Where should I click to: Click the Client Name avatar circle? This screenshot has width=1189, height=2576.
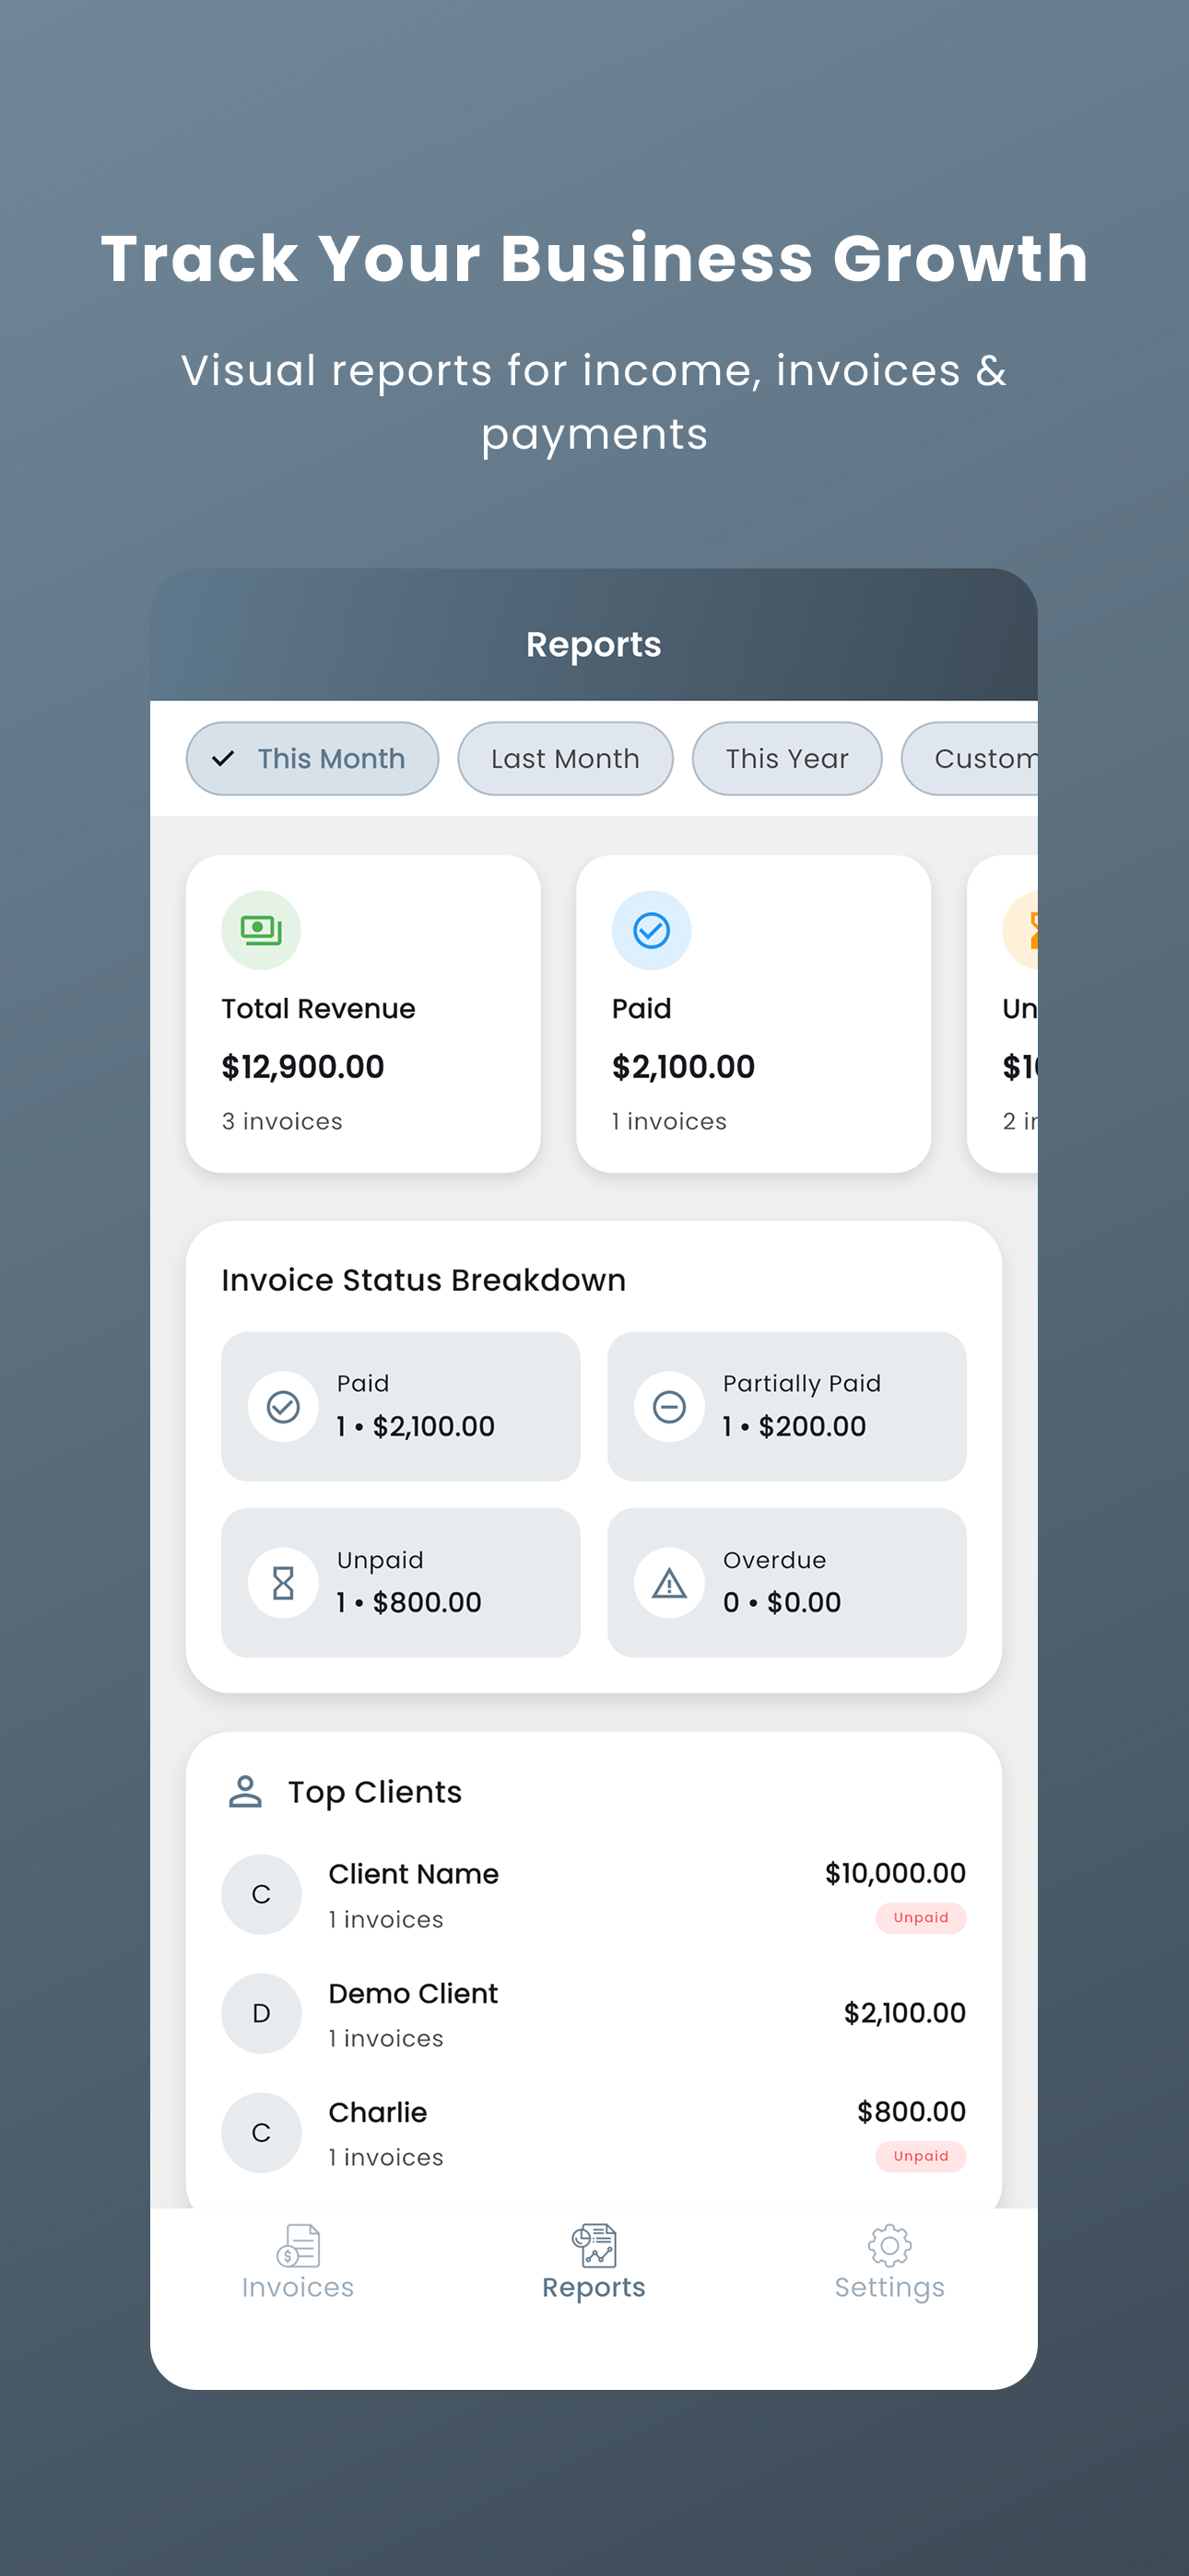[261, 1894]
